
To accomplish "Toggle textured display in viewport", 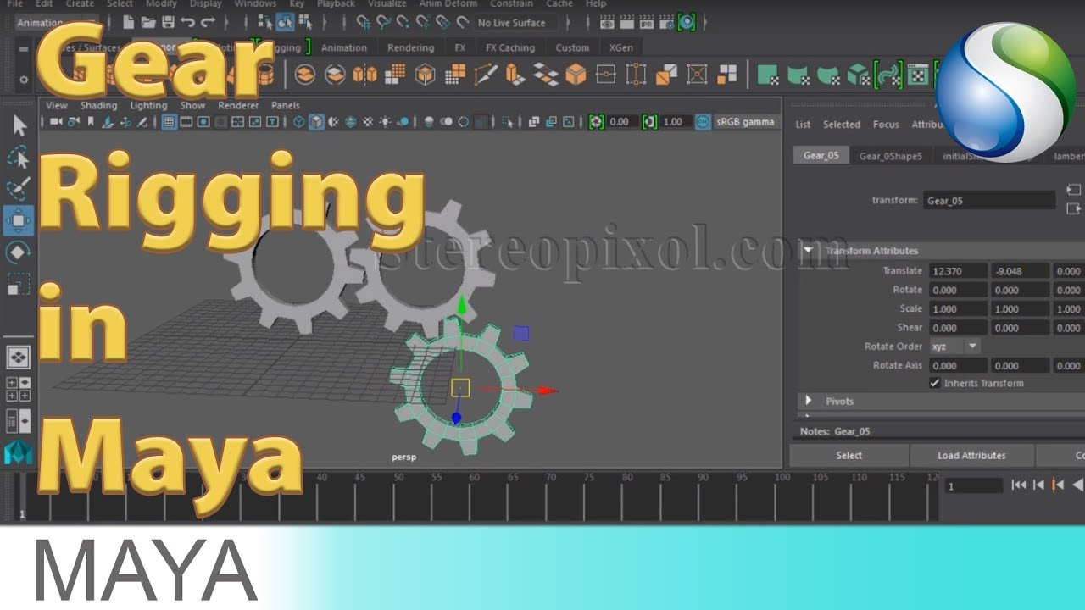I will (368, 122).
